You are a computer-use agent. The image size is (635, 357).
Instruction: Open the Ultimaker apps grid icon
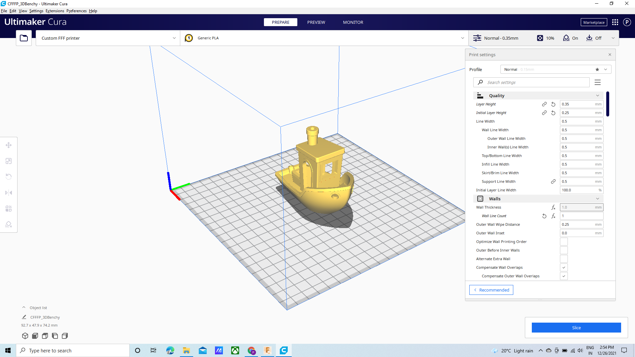615,22
